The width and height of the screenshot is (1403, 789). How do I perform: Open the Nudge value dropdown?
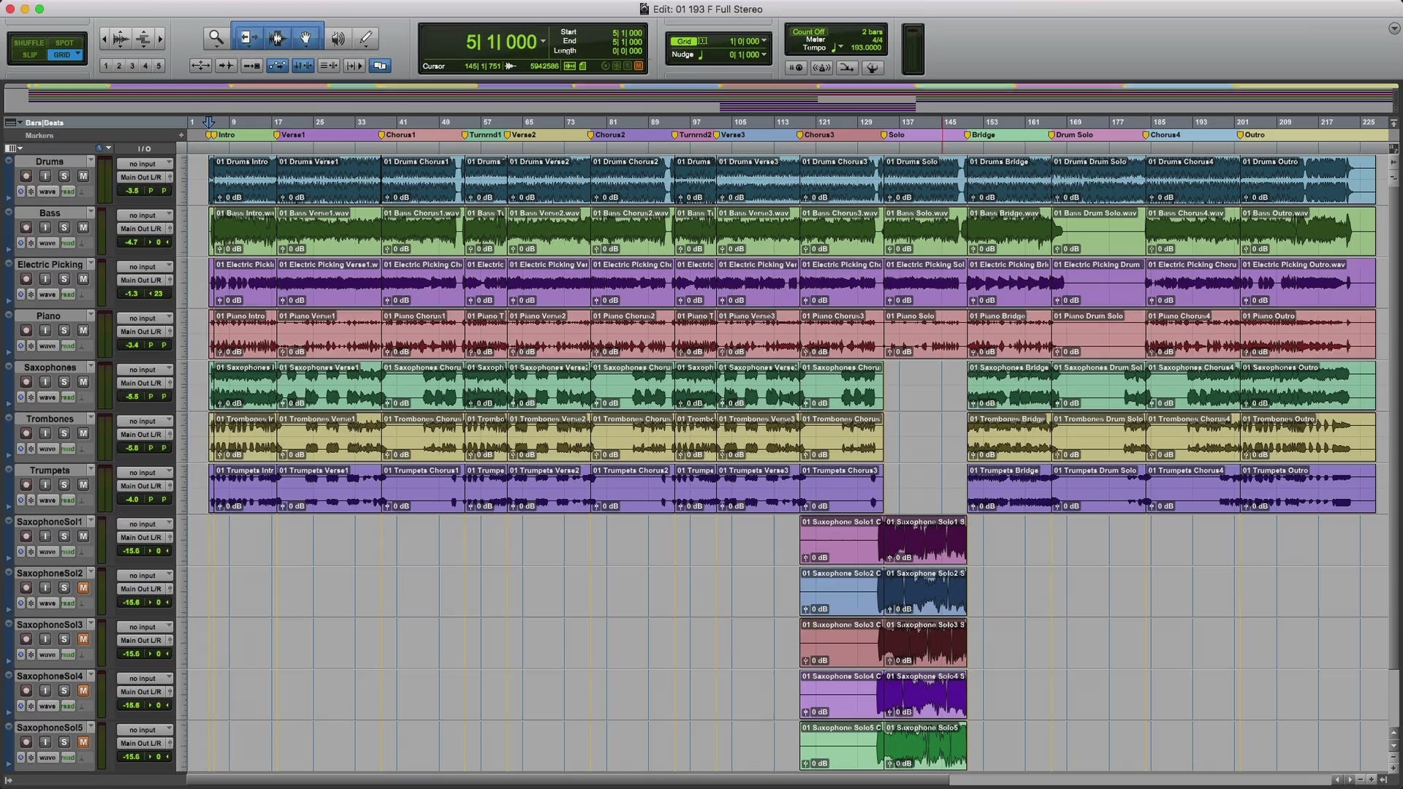pyautogui.click(x=764, y=55)
